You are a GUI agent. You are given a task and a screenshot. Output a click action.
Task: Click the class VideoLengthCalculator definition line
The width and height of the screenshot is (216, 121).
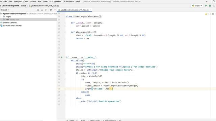pos(84,16)
